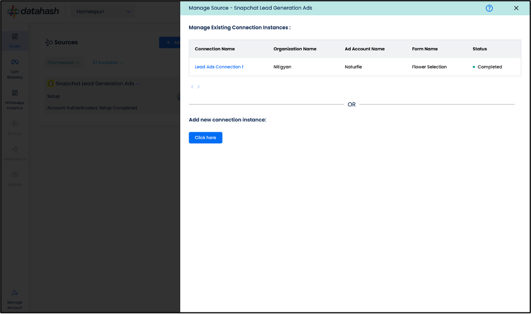Open Destinations in the sidebar

point(15,153)
